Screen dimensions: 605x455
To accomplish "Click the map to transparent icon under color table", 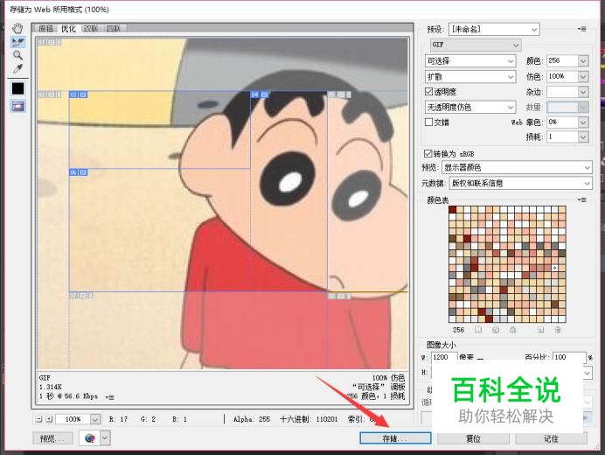I will [478, 330].
